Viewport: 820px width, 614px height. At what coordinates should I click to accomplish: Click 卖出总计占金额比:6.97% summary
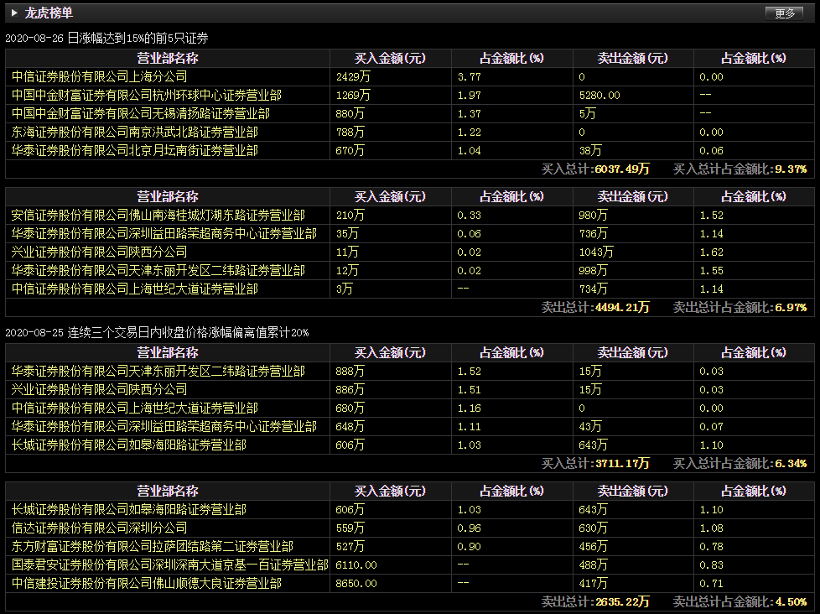click(740, 308)
